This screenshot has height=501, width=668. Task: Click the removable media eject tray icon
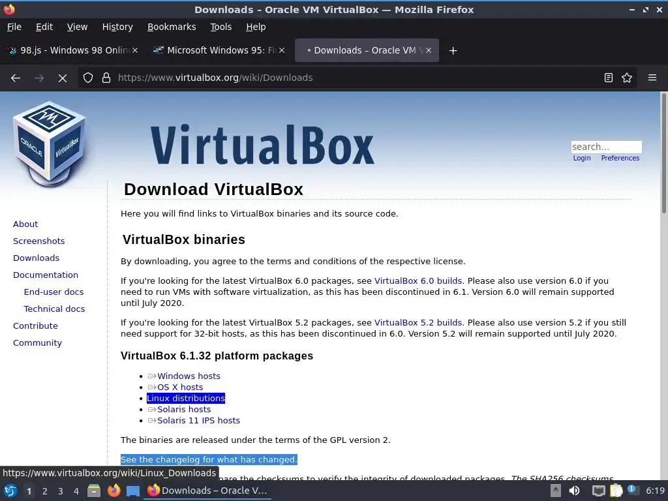[556, 491]
